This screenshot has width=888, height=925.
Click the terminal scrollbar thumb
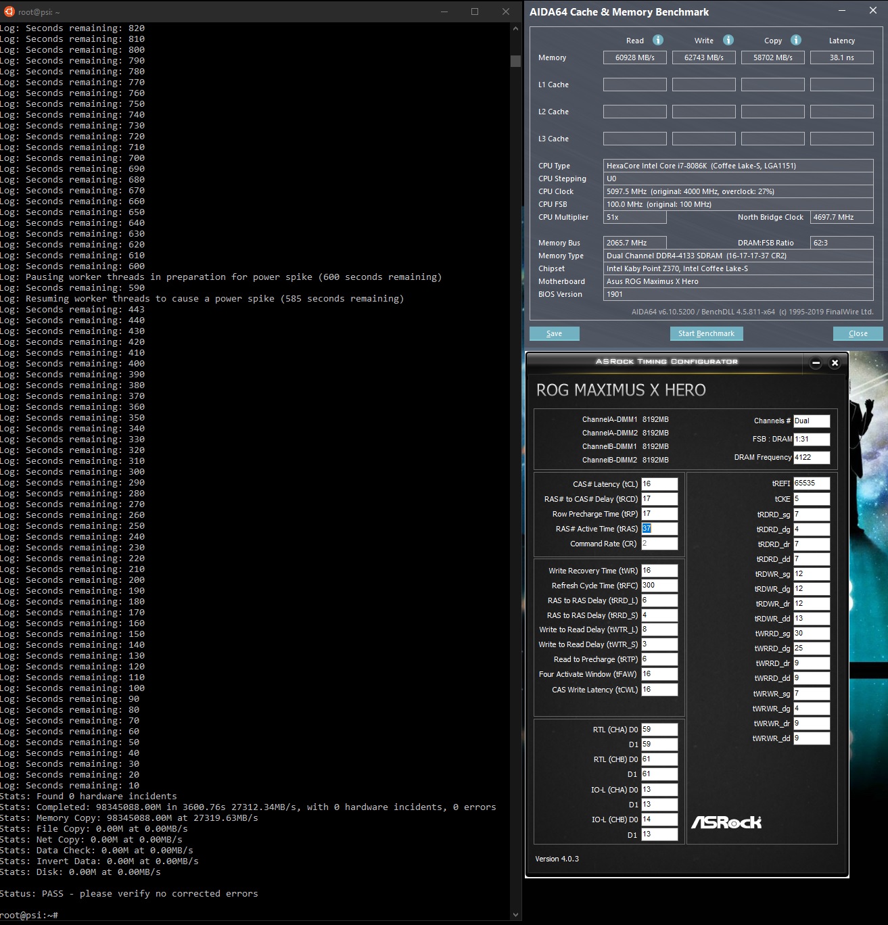click(x=516, y=61)
